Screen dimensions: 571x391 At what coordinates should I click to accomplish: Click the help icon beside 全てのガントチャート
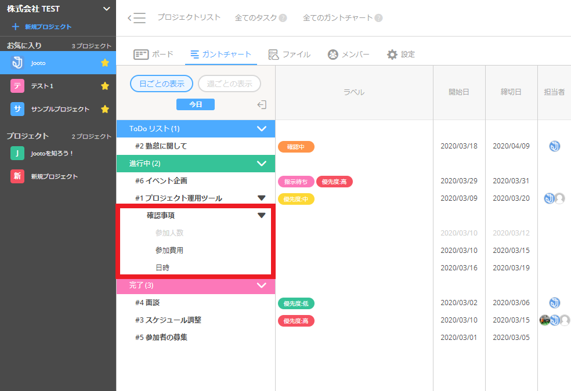coord(378,18)
